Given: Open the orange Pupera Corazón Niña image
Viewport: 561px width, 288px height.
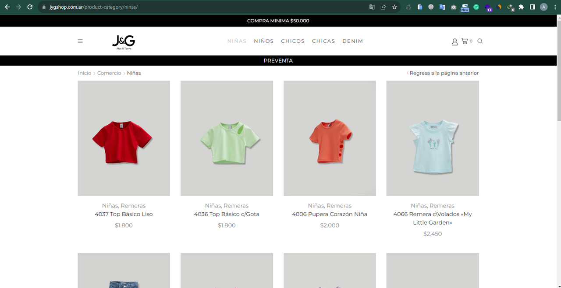Looking at the screenshot, I should (330, 138).
